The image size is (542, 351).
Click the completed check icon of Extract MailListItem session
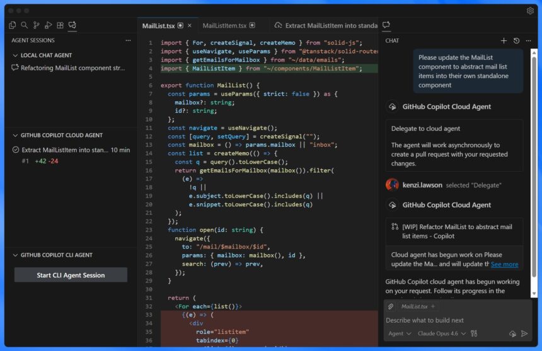pyautogui.click(x=16, y=150)
